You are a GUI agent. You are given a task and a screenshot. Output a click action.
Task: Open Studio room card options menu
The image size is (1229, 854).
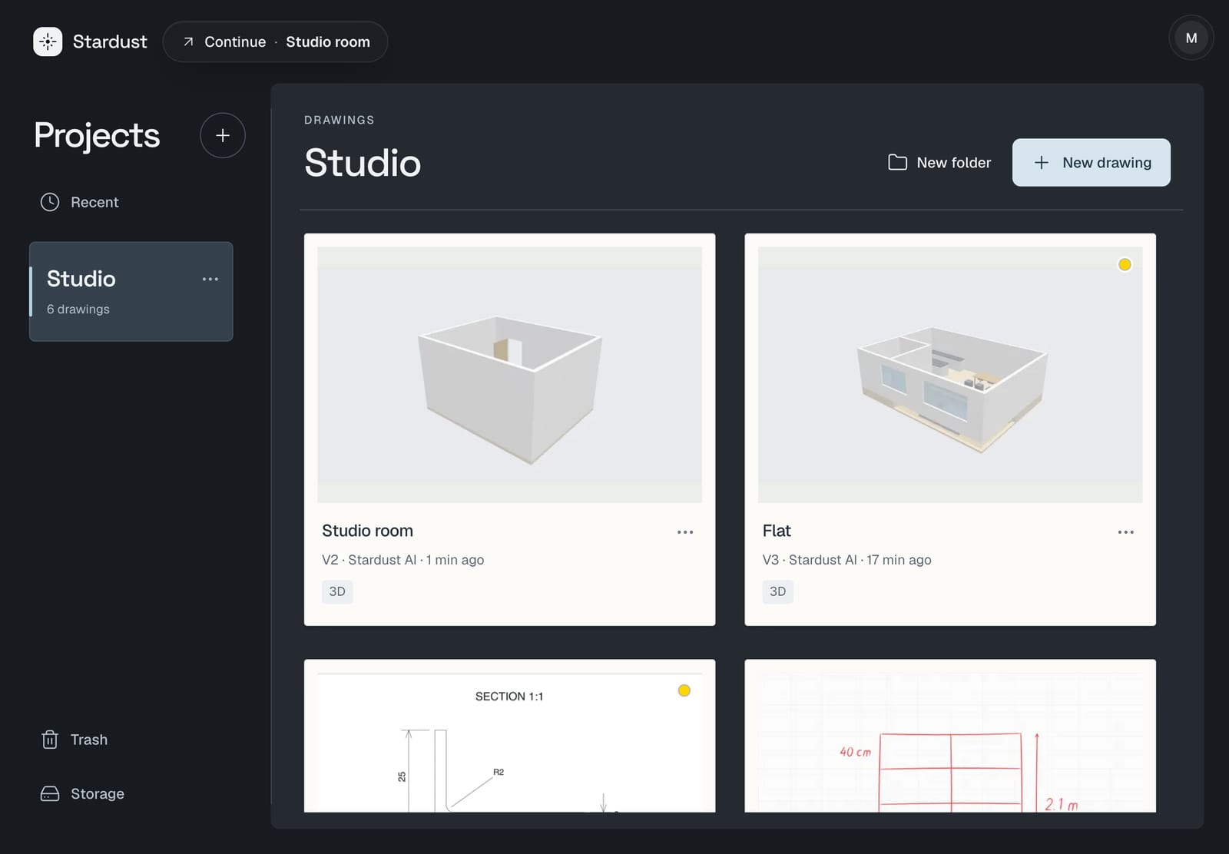coord(685,531)
